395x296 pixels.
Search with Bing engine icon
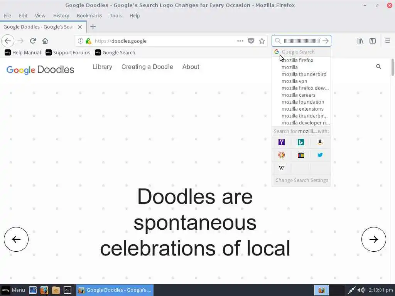(301, 142)
